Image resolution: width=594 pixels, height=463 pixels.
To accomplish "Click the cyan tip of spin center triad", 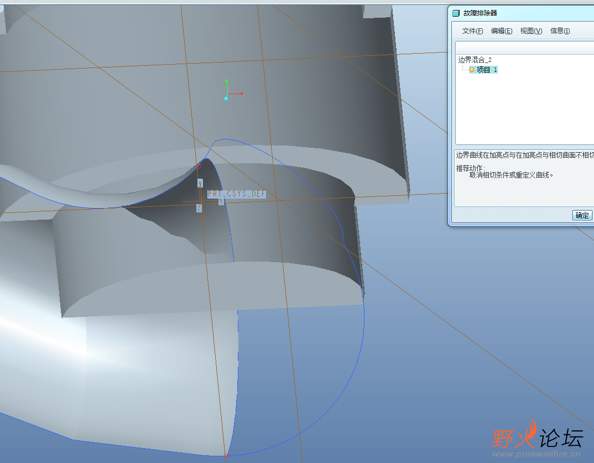I will pyautogui.click(x=226, y=98).
